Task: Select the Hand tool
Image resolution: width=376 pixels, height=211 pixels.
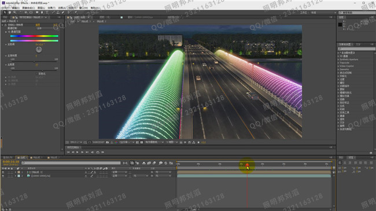Action: click(x=10, y=13)
